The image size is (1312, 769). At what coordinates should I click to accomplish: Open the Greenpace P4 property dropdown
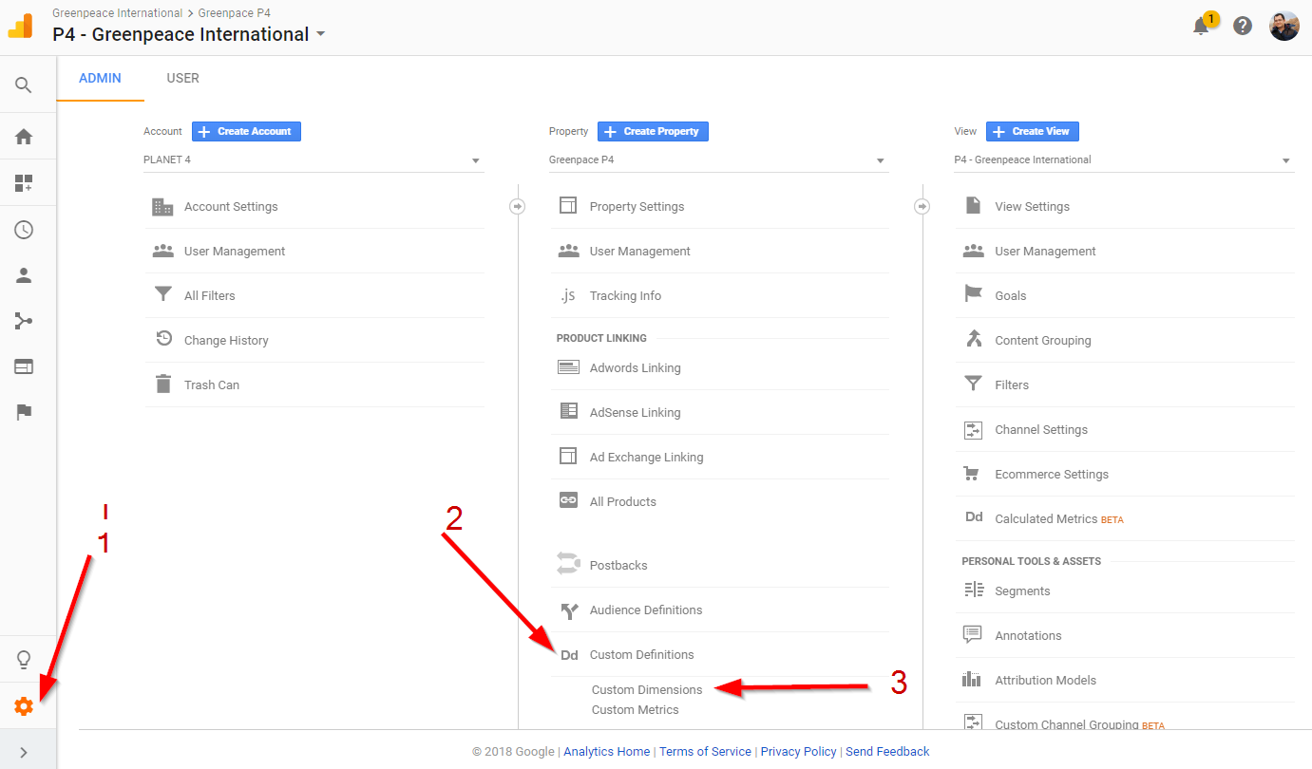(x=719, y=160)
